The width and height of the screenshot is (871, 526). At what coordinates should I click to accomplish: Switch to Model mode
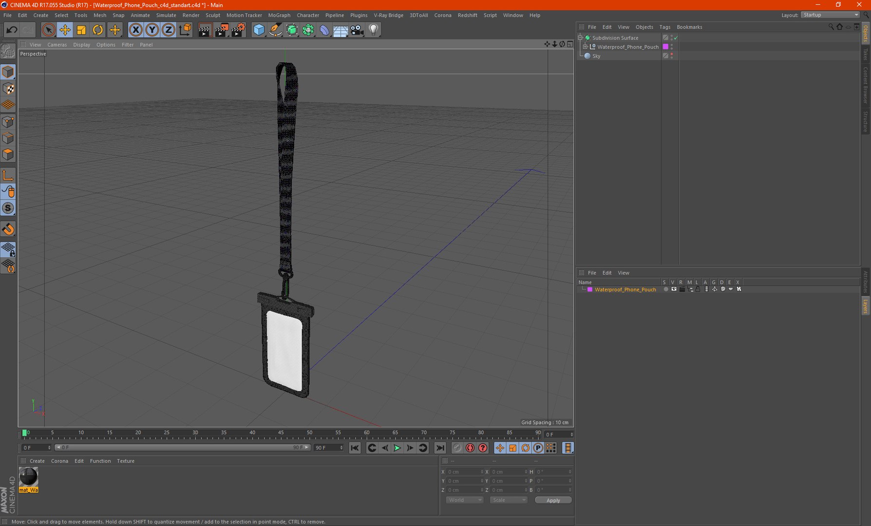(x=8, y=72)
